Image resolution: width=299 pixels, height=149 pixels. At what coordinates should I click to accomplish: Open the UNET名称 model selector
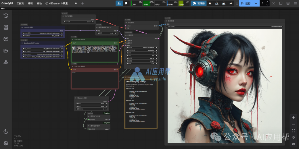(x=43, y=33)
